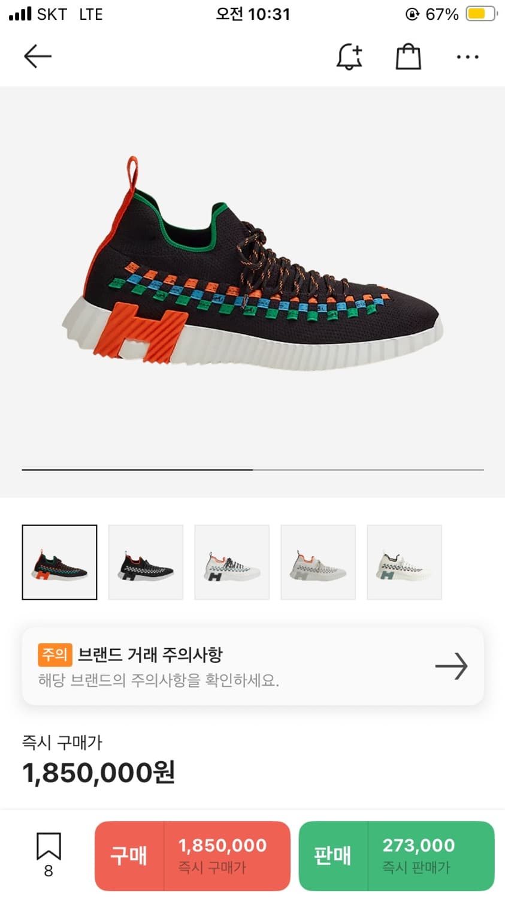Expand brand notice with right arrow

pyautogui.click(x=451, y=666)
